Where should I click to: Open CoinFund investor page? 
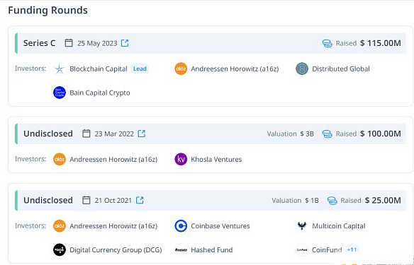327,249
